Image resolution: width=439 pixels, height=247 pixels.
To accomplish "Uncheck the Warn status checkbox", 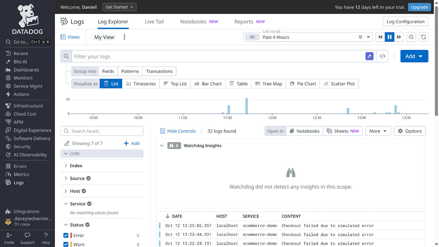I will 66,244.
